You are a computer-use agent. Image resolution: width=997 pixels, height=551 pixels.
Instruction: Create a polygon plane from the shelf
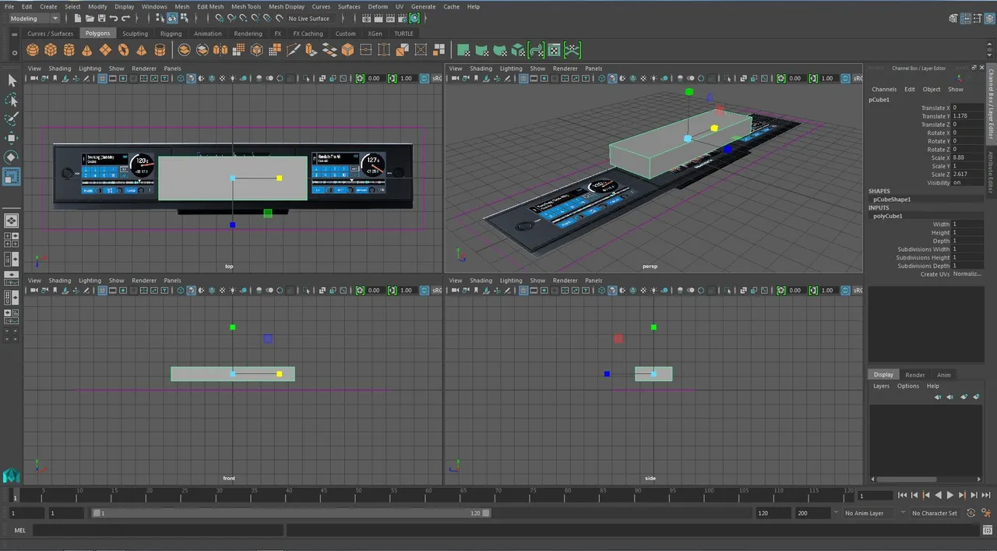[x=105, y=50]
